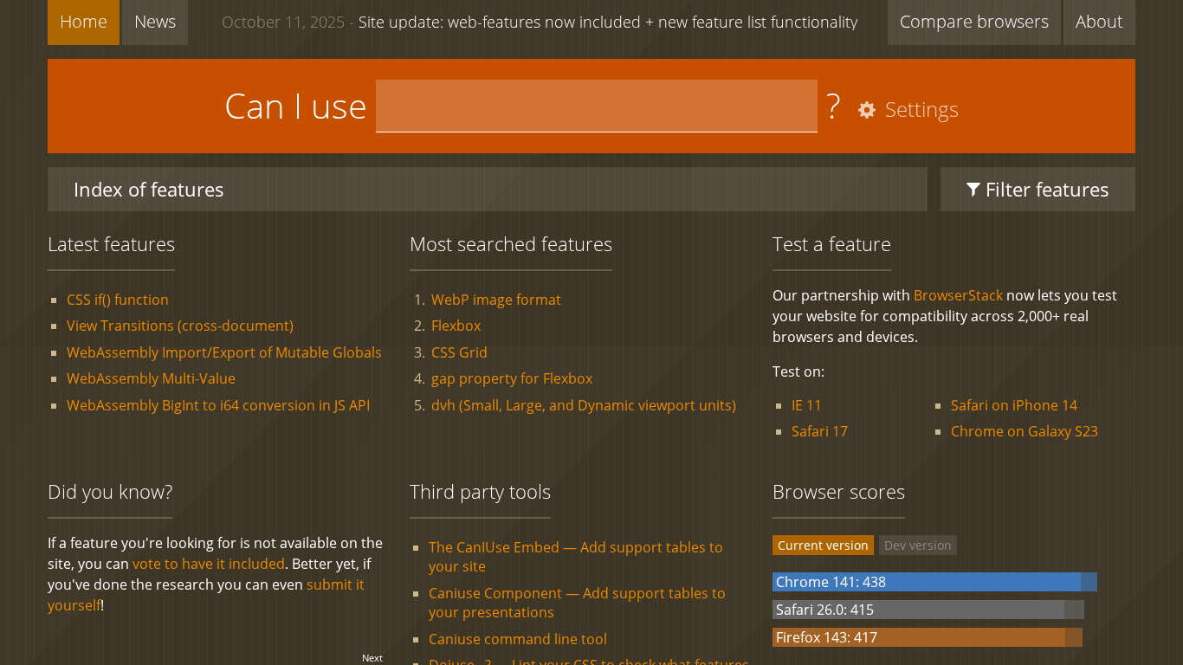Open WebP image format feature
1183x665 pixels.
495,300
